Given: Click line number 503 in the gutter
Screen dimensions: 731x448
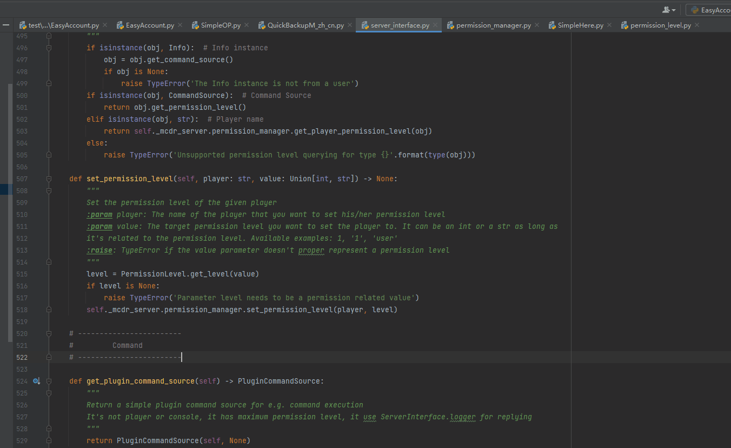Looking at the screenshot, I should (x=22, y=131).
